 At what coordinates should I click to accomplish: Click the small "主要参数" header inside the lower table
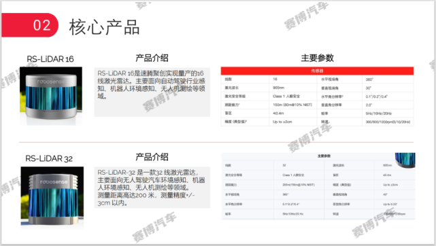click(x=324, y=156)
